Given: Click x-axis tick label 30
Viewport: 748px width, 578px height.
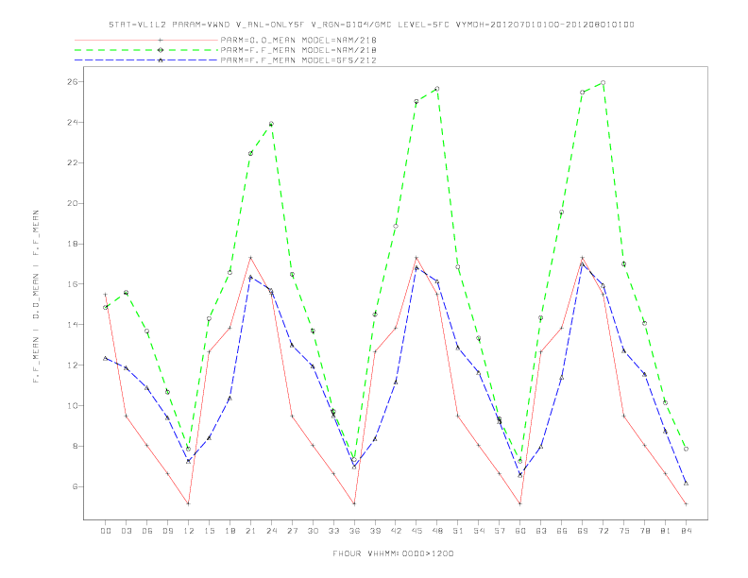Looking at the screenshot, I should (313, 531).
